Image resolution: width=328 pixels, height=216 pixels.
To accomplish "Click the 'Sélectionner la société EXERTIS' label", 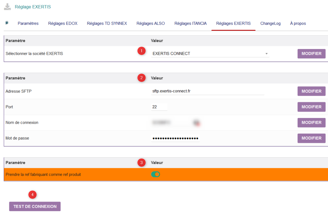I will pyautogui.click(x=34, y=54).
